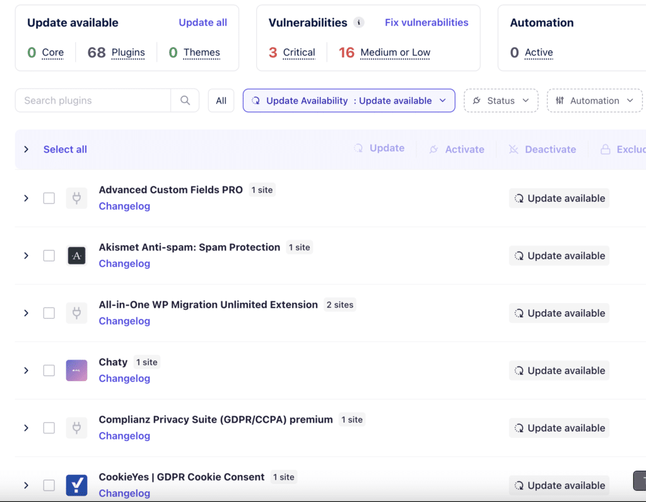Click the Automation Active count label

(x=539, y=53)
